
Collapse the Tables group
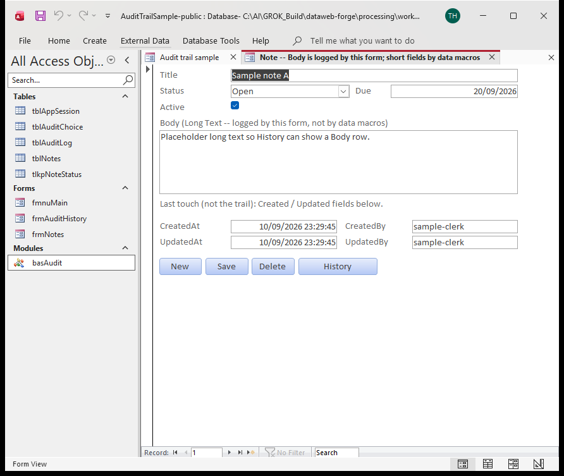tap(125, 96)
